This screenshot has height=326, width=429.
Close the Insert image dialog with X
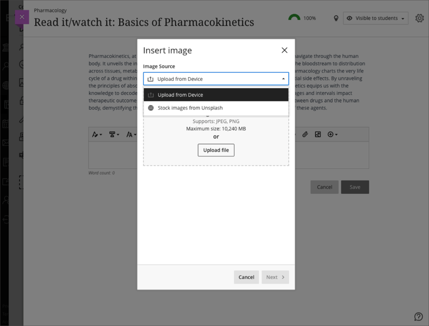point(284,50)
